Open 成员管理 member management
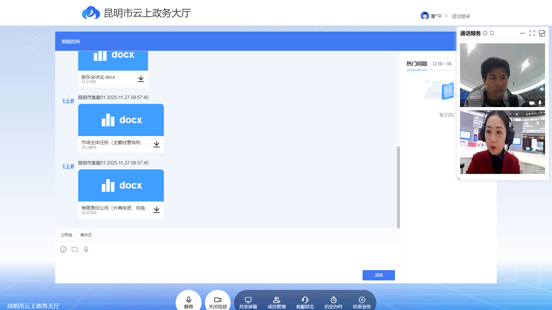This screenshot has width=552, height=310. coord(276,303)
